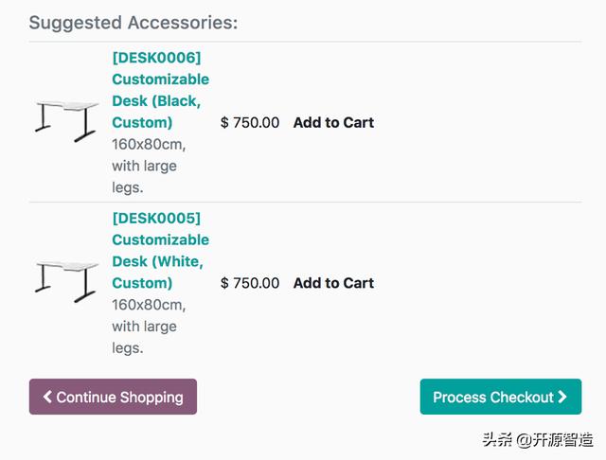Click the [DESK0005] product code text
This screenshot has width=606, height=460.
click(x=156, y=219)
